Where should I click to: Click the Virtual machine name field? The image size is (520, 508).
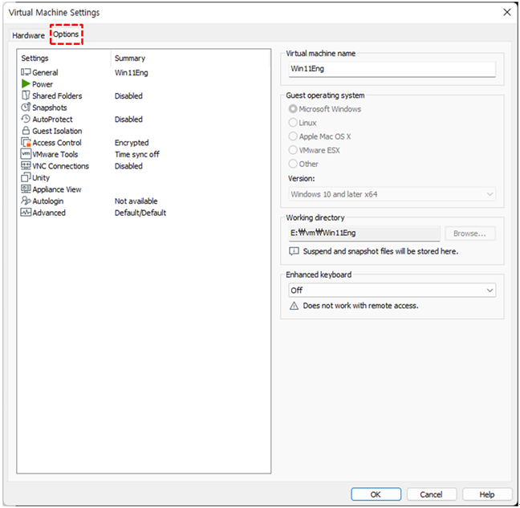pos(392,69)
